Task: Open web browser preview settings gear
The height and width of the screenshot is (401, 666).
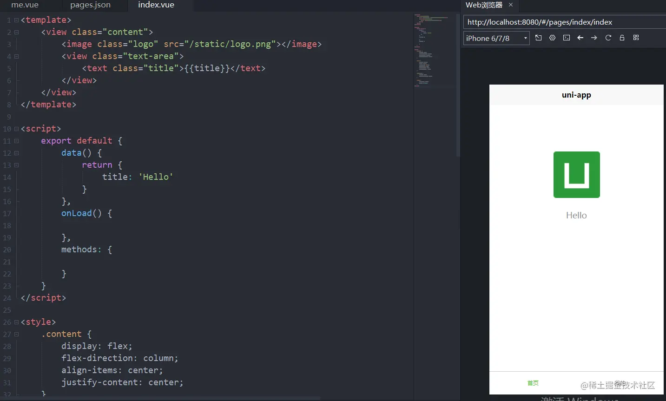Action: [x=552, y=38]
